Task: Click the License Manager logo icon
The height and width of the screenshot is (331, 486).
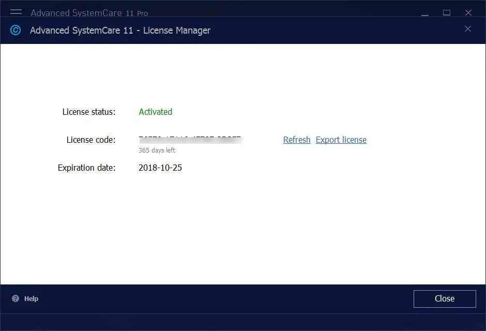Action: pos(16,30)
